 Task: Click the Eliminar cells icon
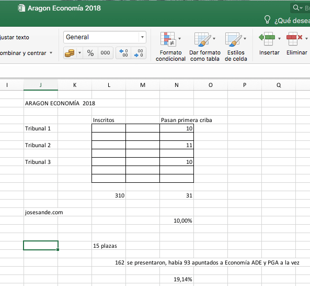point(294,39)
